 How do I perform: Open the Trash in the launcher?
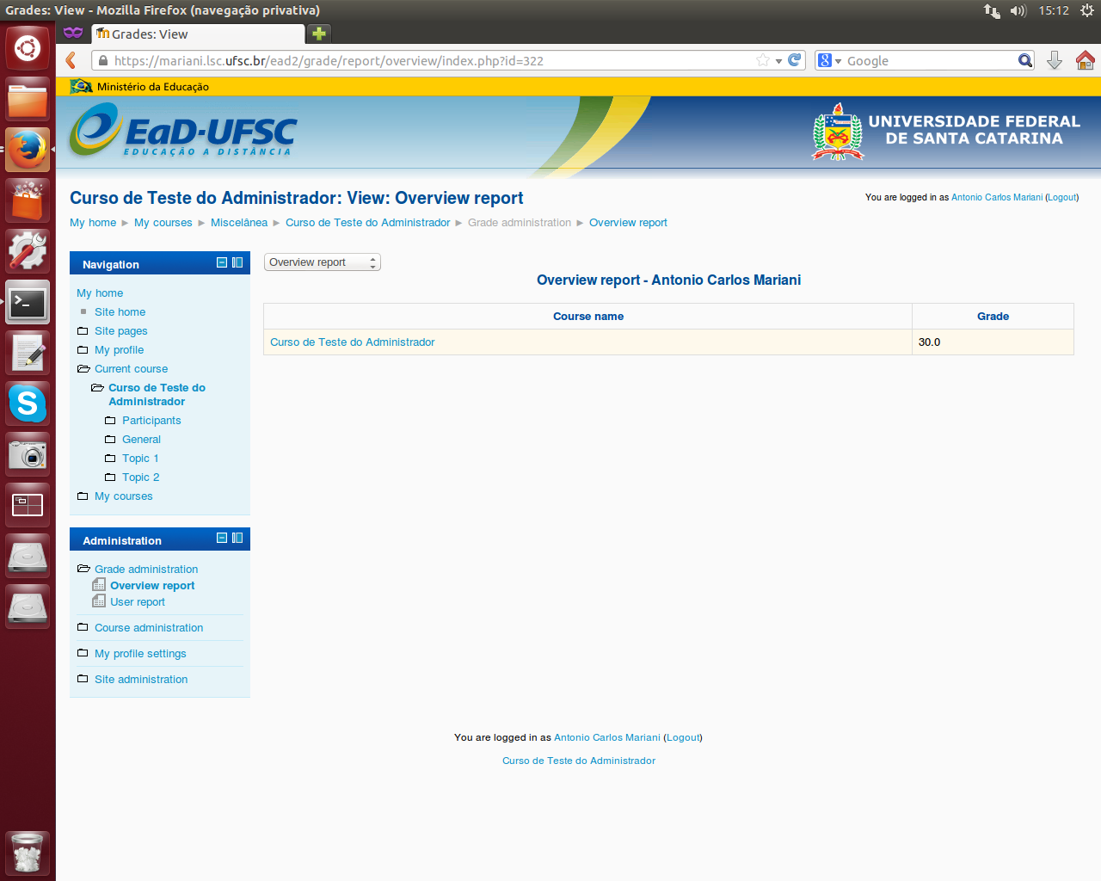coord(28,853)
